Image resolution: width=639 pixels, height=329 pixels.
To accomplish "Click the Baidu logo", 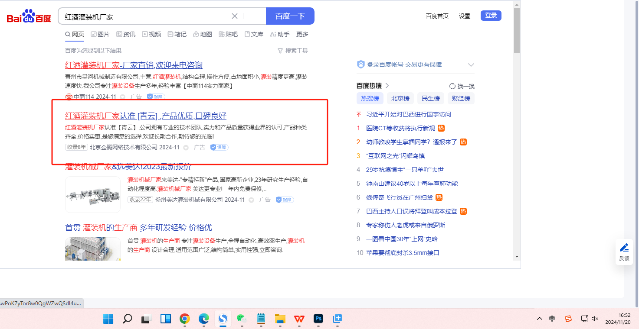I will pyautogui.click(x=29, y=16).
